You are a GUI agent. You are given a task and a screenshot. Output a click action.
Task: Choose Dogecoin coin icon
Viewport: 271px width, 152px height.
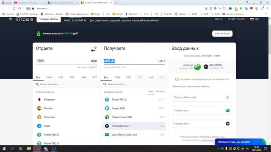click(39, 117)
